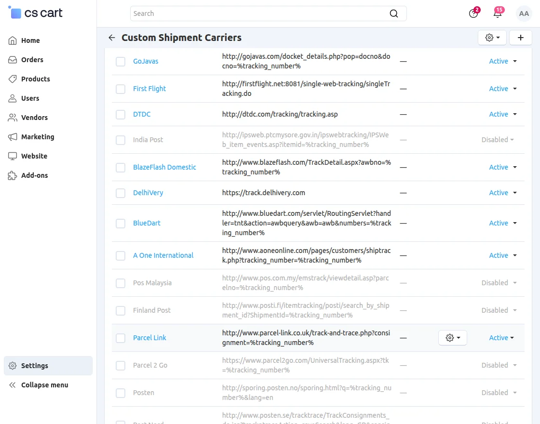Click the Marketing megaphone icon in the sidebar

tap(13, 137)
